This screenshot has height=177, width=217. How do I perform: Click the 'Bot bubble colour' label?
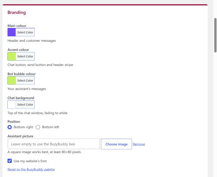[22, 74]
